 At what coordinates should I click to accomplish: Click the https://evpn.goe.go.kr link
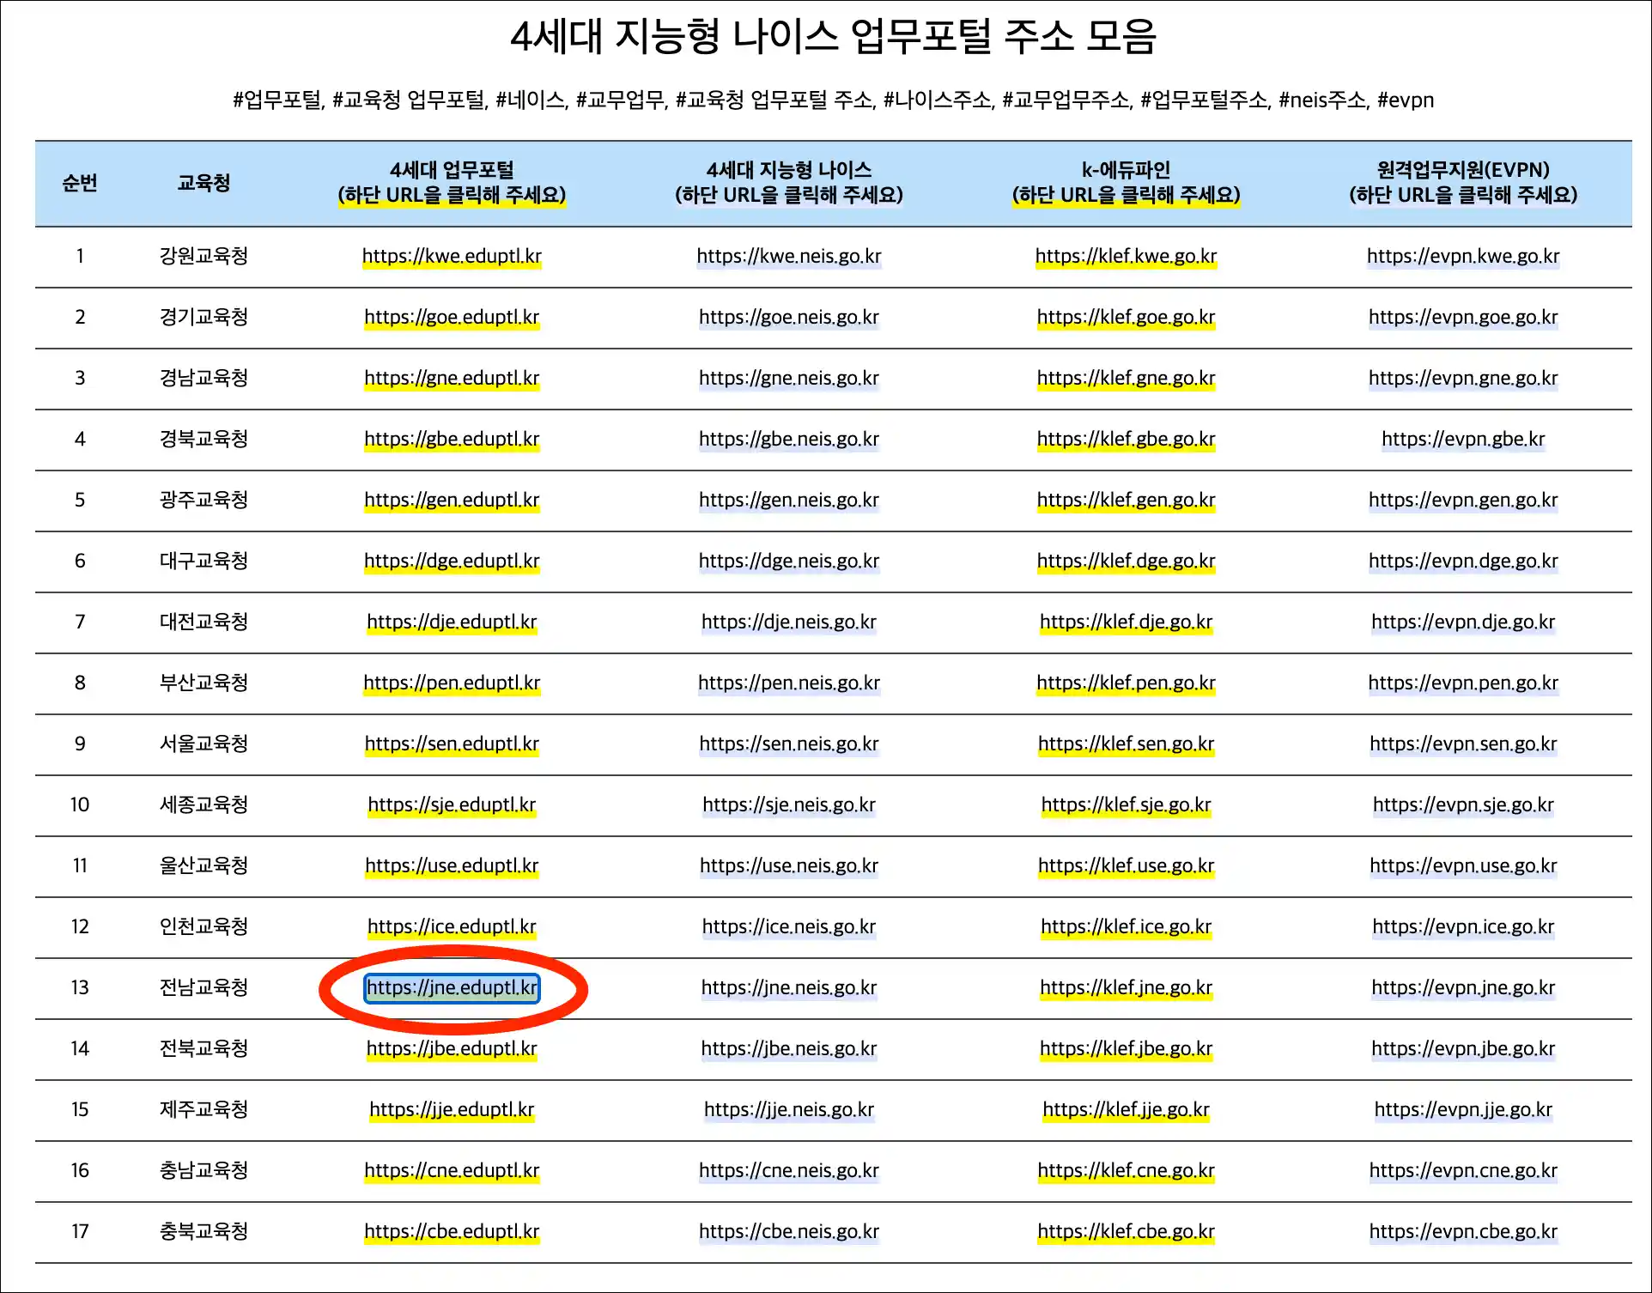[1463, 317]
